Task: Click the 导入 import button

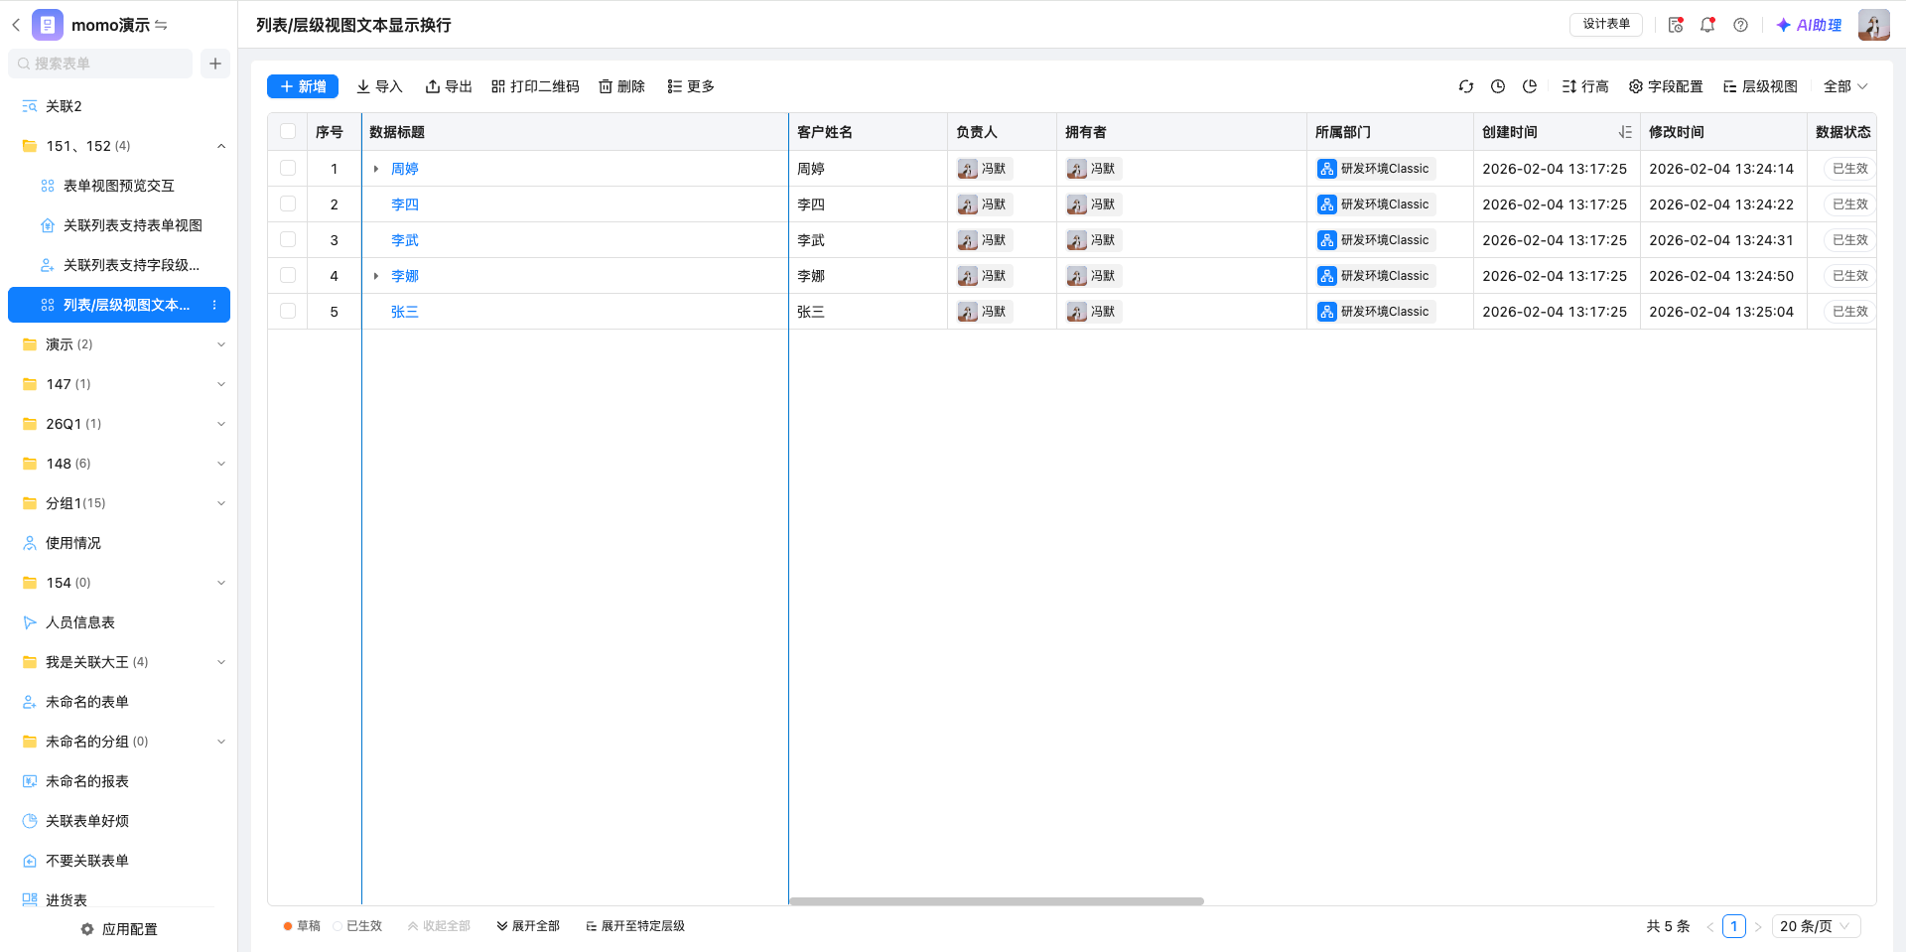Action: point(379,86)
